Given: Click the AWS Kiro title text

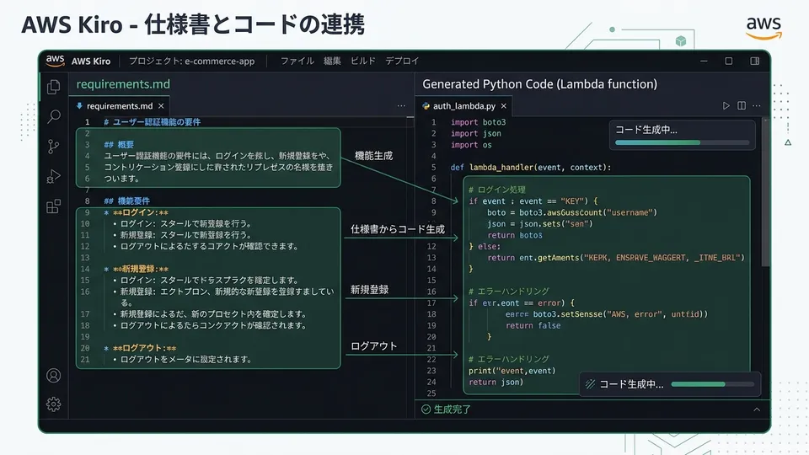Looking at the screenshot, I should [x=91, y=61].
